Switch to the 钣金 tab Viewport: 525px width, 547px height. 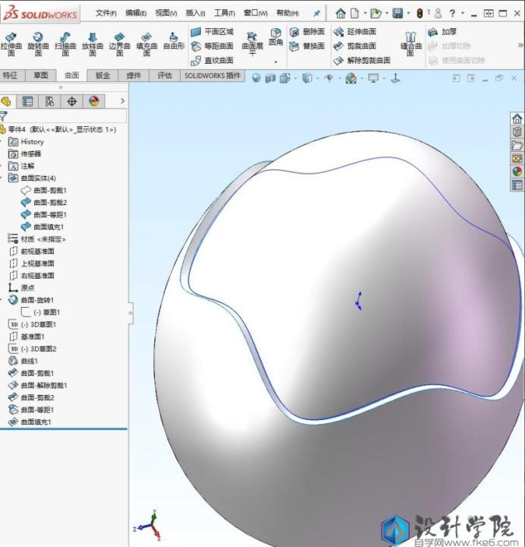(x=102, y=75)
